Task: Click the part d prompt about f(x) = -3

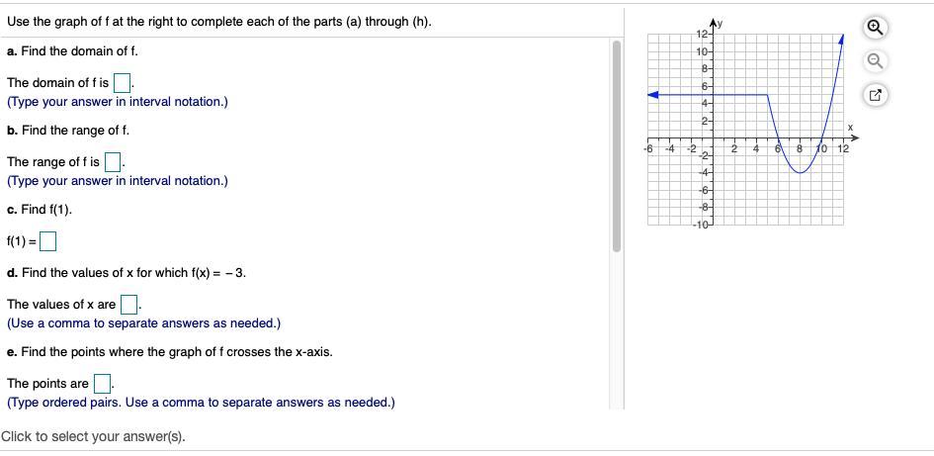Action: [127, 272]
